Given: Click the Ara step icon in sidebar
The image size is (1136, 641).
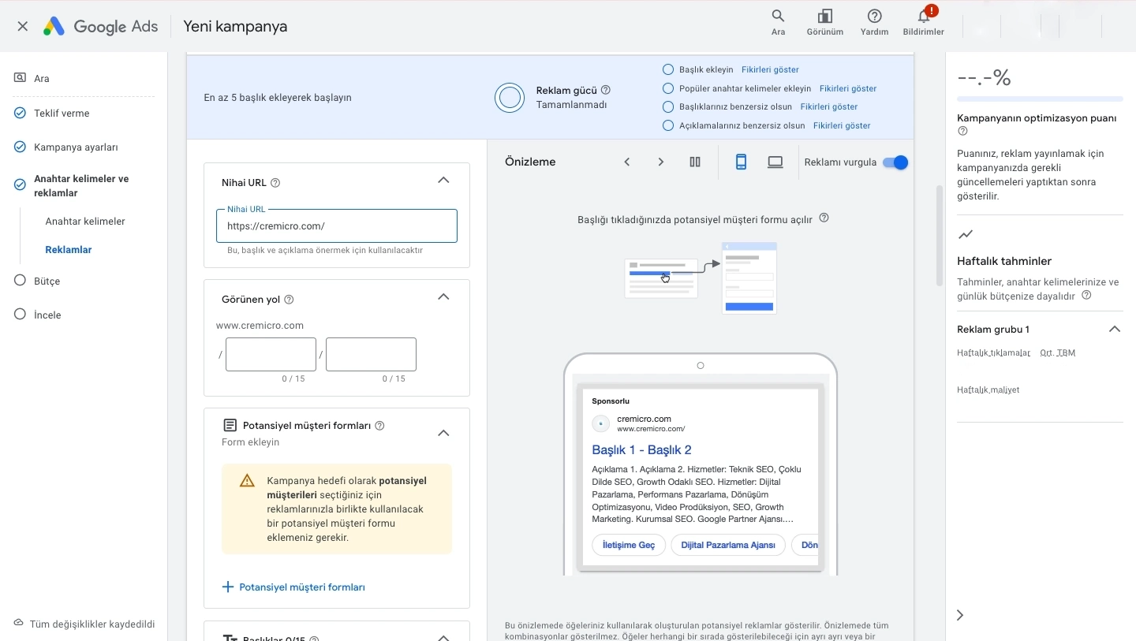Looking at the screenshot, I should [x=20, y=78].
